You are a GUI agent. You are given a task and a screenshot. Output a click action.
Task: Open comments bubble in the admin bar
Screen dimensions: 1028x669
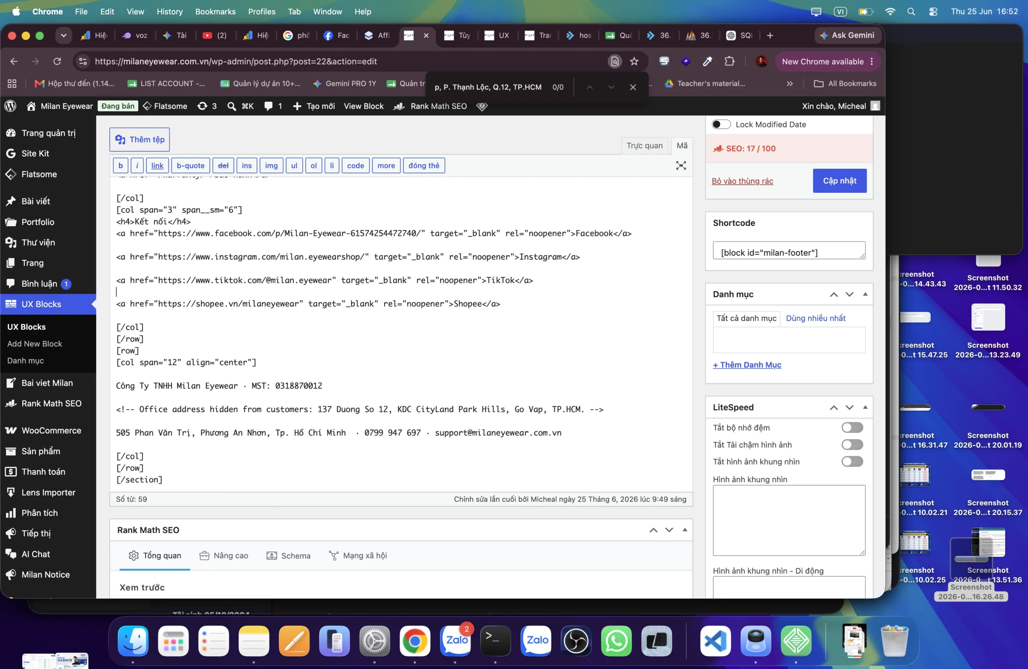273,106
